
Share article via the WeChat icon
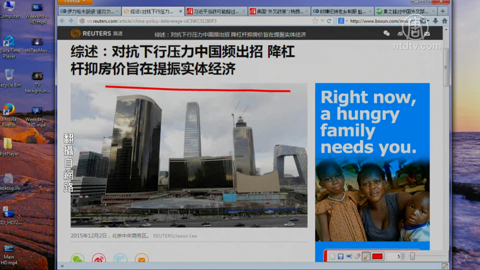click(77, 259)
